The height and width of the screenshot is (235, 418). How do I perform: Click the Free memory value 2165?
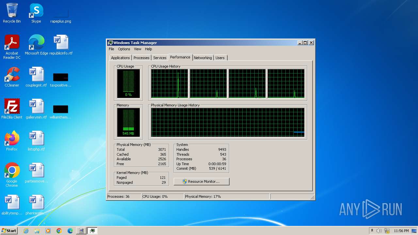[162, 164]
